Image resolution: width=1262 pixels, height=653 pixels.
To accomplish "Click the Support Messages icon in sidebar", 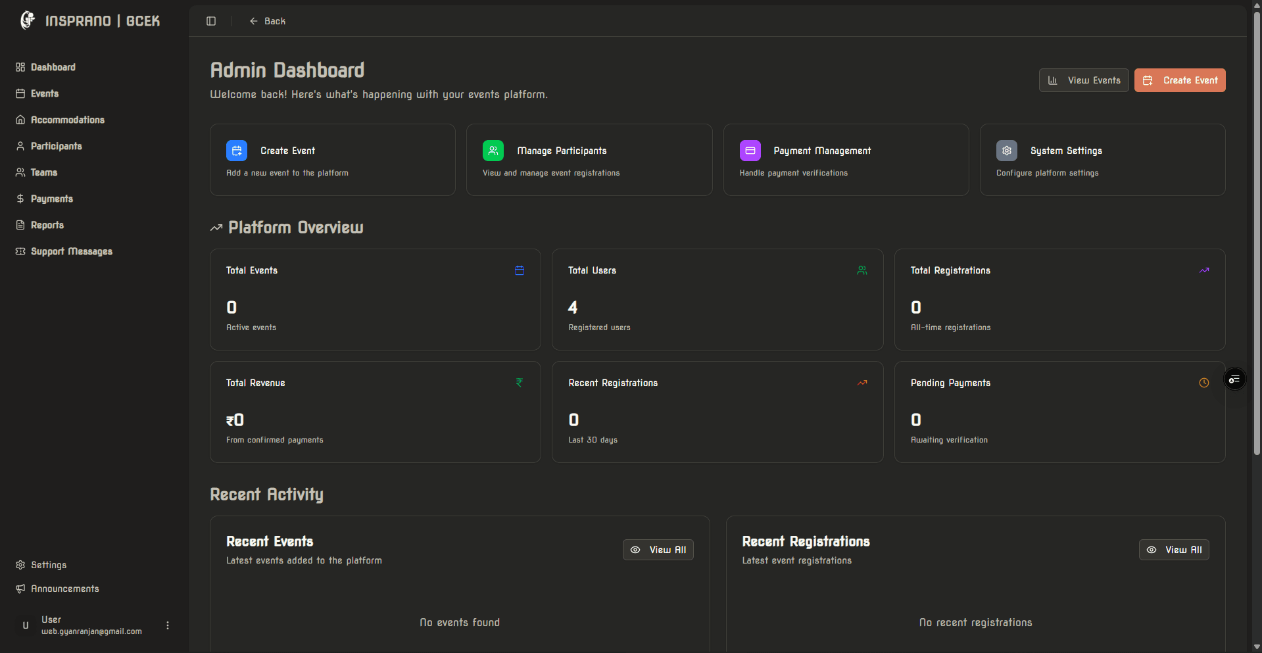I will 20,251.
